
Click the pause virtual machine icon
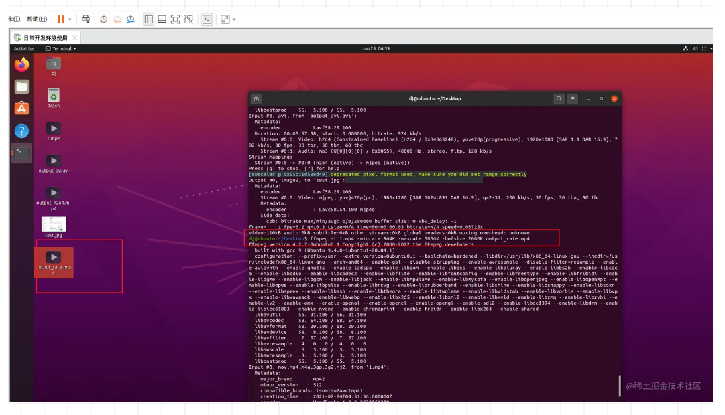coord(61,19)
